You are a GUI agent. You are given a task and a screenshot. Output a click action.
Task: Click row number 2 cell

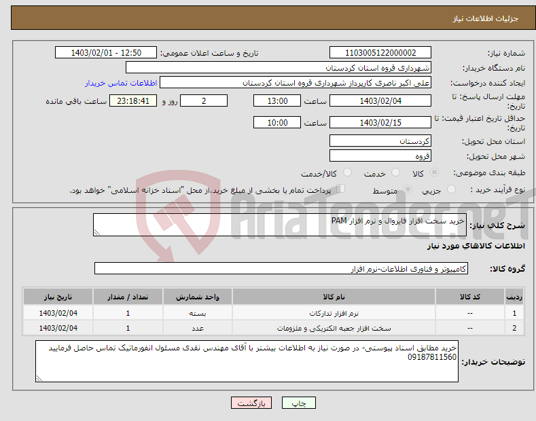click(514, 328)
